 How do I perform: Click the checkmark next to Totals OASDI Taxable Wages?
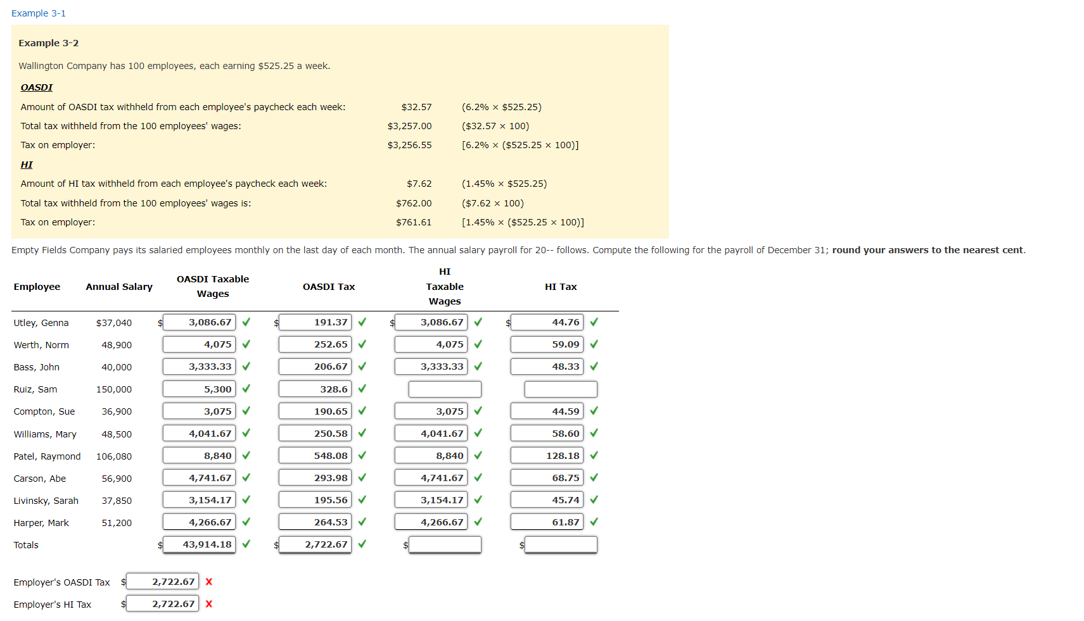point(246,544)
